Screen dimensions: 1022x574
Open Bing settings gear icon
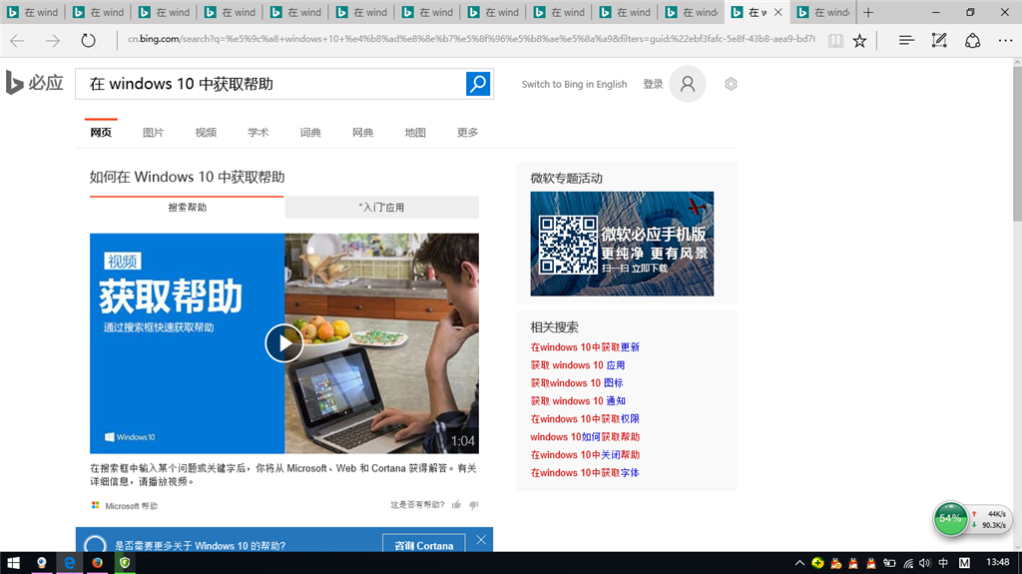(x=731, y=84)
